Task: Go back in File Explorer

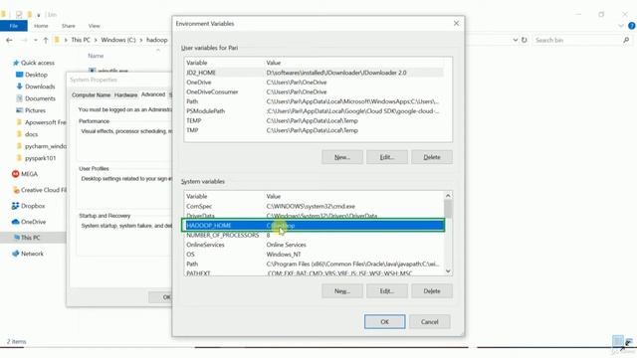Action: (x=9, y=40)
